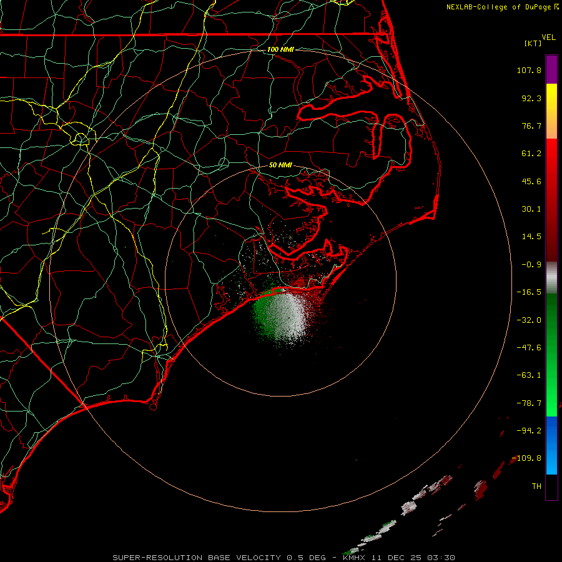This screenshot has height=562, width=562.
Task: Click the 45.6 velocity scale value
Action: tap(531, 181)
